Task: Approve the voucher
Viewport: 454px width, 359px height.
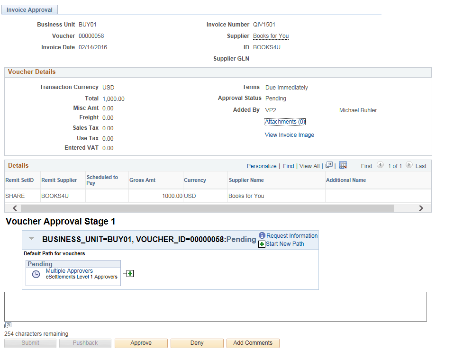Action: tap(141, 343)
